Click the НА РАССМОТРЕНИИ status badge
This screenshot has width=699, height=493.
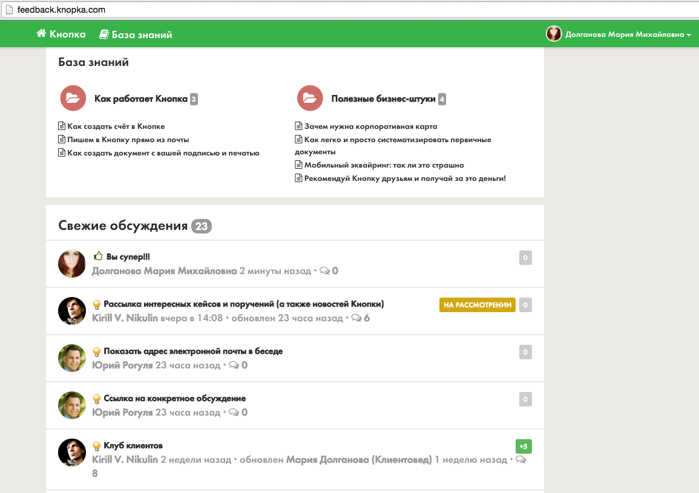[x=477, y=305]
